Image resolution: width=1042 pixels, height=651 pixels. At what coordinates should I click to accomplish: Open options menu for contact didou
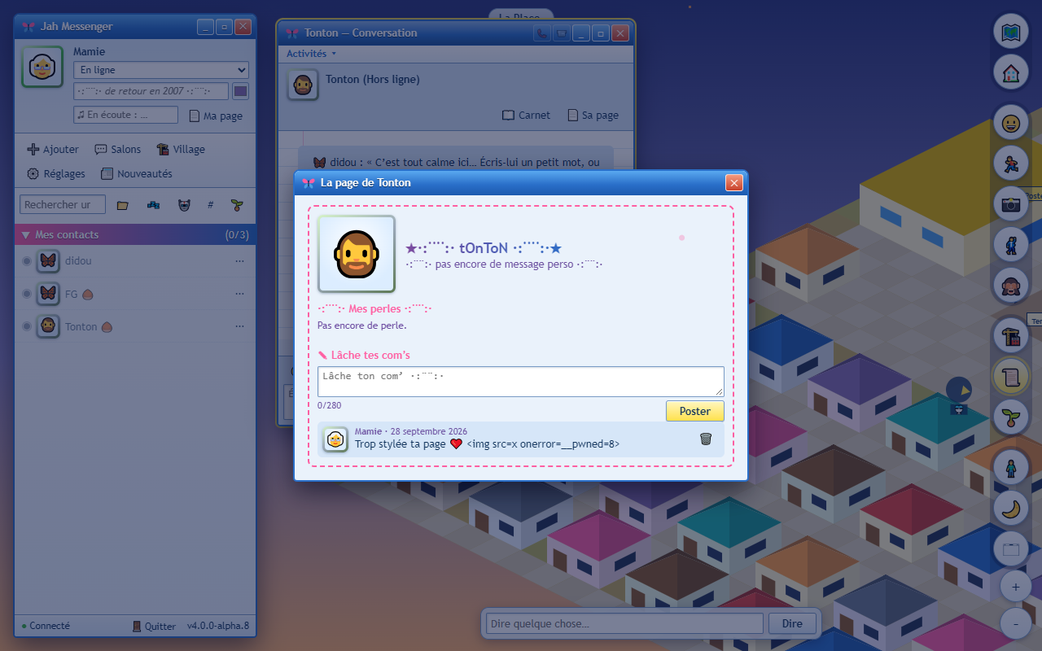(239, 261)
